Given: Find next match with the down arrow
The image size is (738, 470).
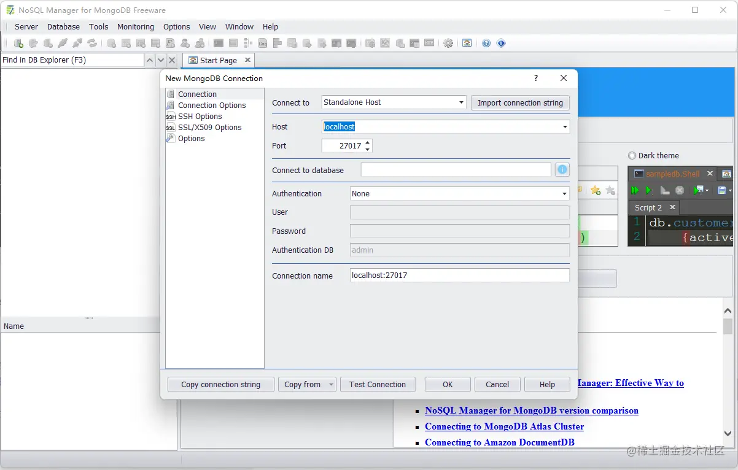Looking at the screenshot, I should [x=161, y=60].
